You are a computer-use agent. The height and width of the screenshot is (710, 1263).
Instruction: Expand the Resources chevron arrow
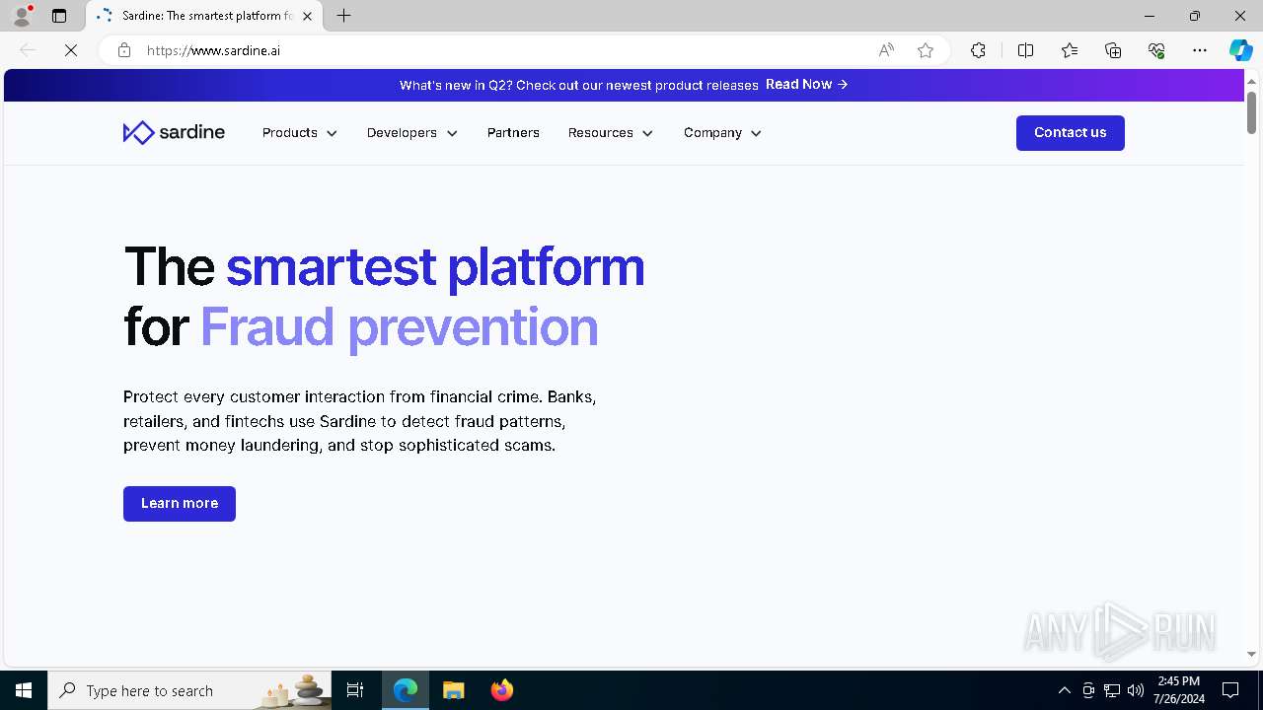(647, 133)
